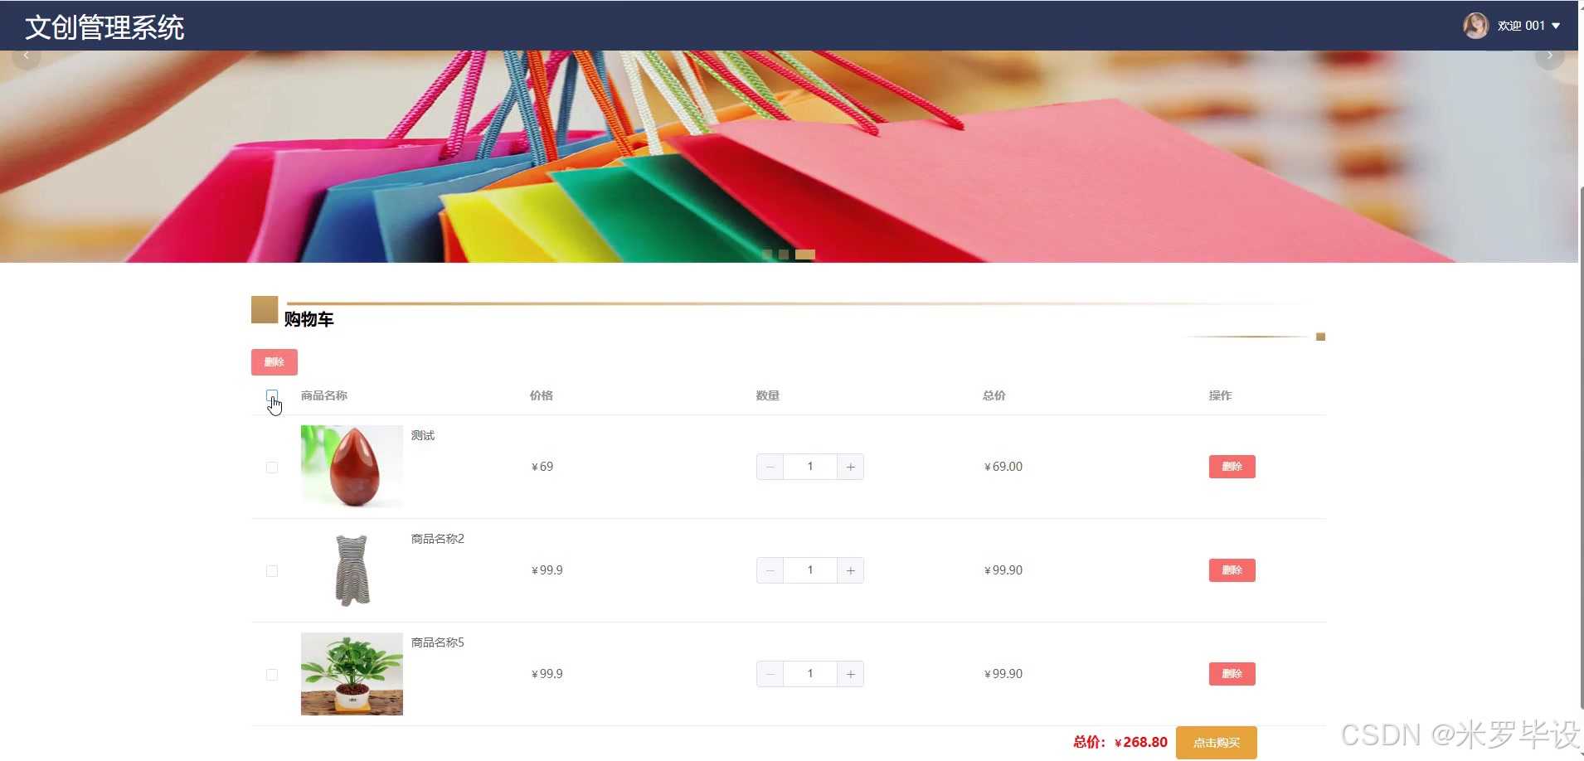
Task: Click the quantity field of 测试 item
Action: tap(810, 467)
